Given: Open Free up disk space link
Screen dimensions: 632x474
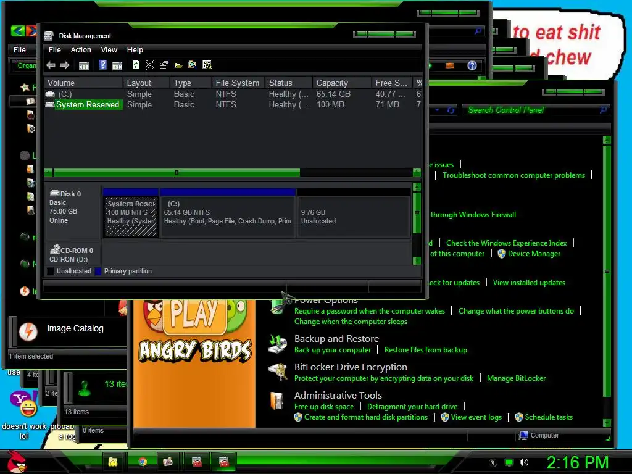Looking at the screenshot, I should click(324, 407).
